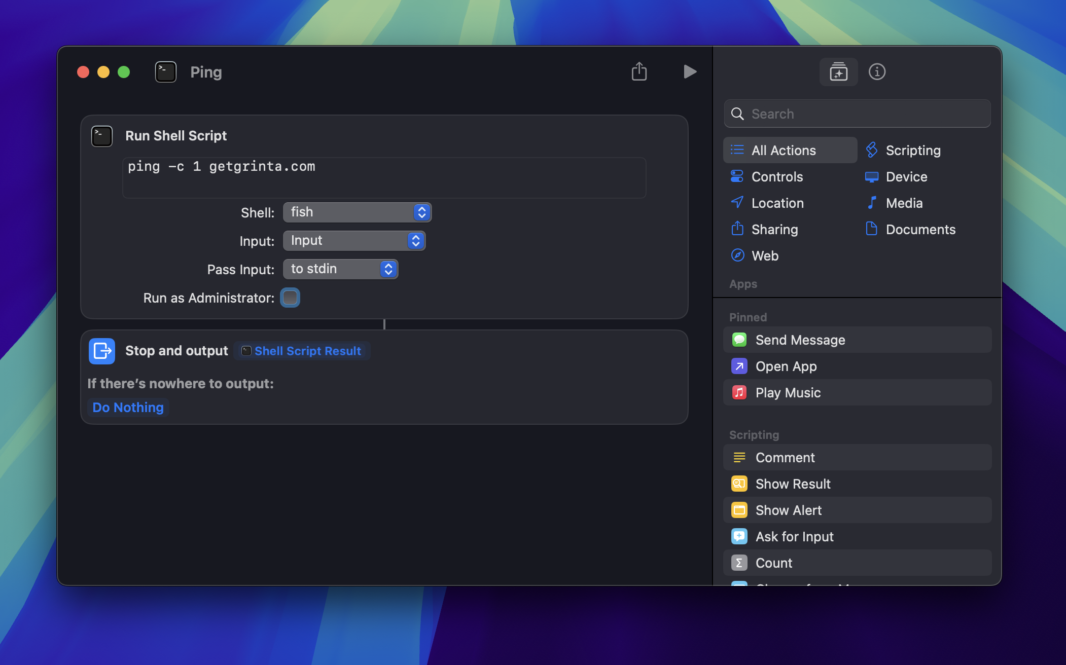Switch to the Scripting category
This screenshot has height=665, width=1066.
click(913, 150)
